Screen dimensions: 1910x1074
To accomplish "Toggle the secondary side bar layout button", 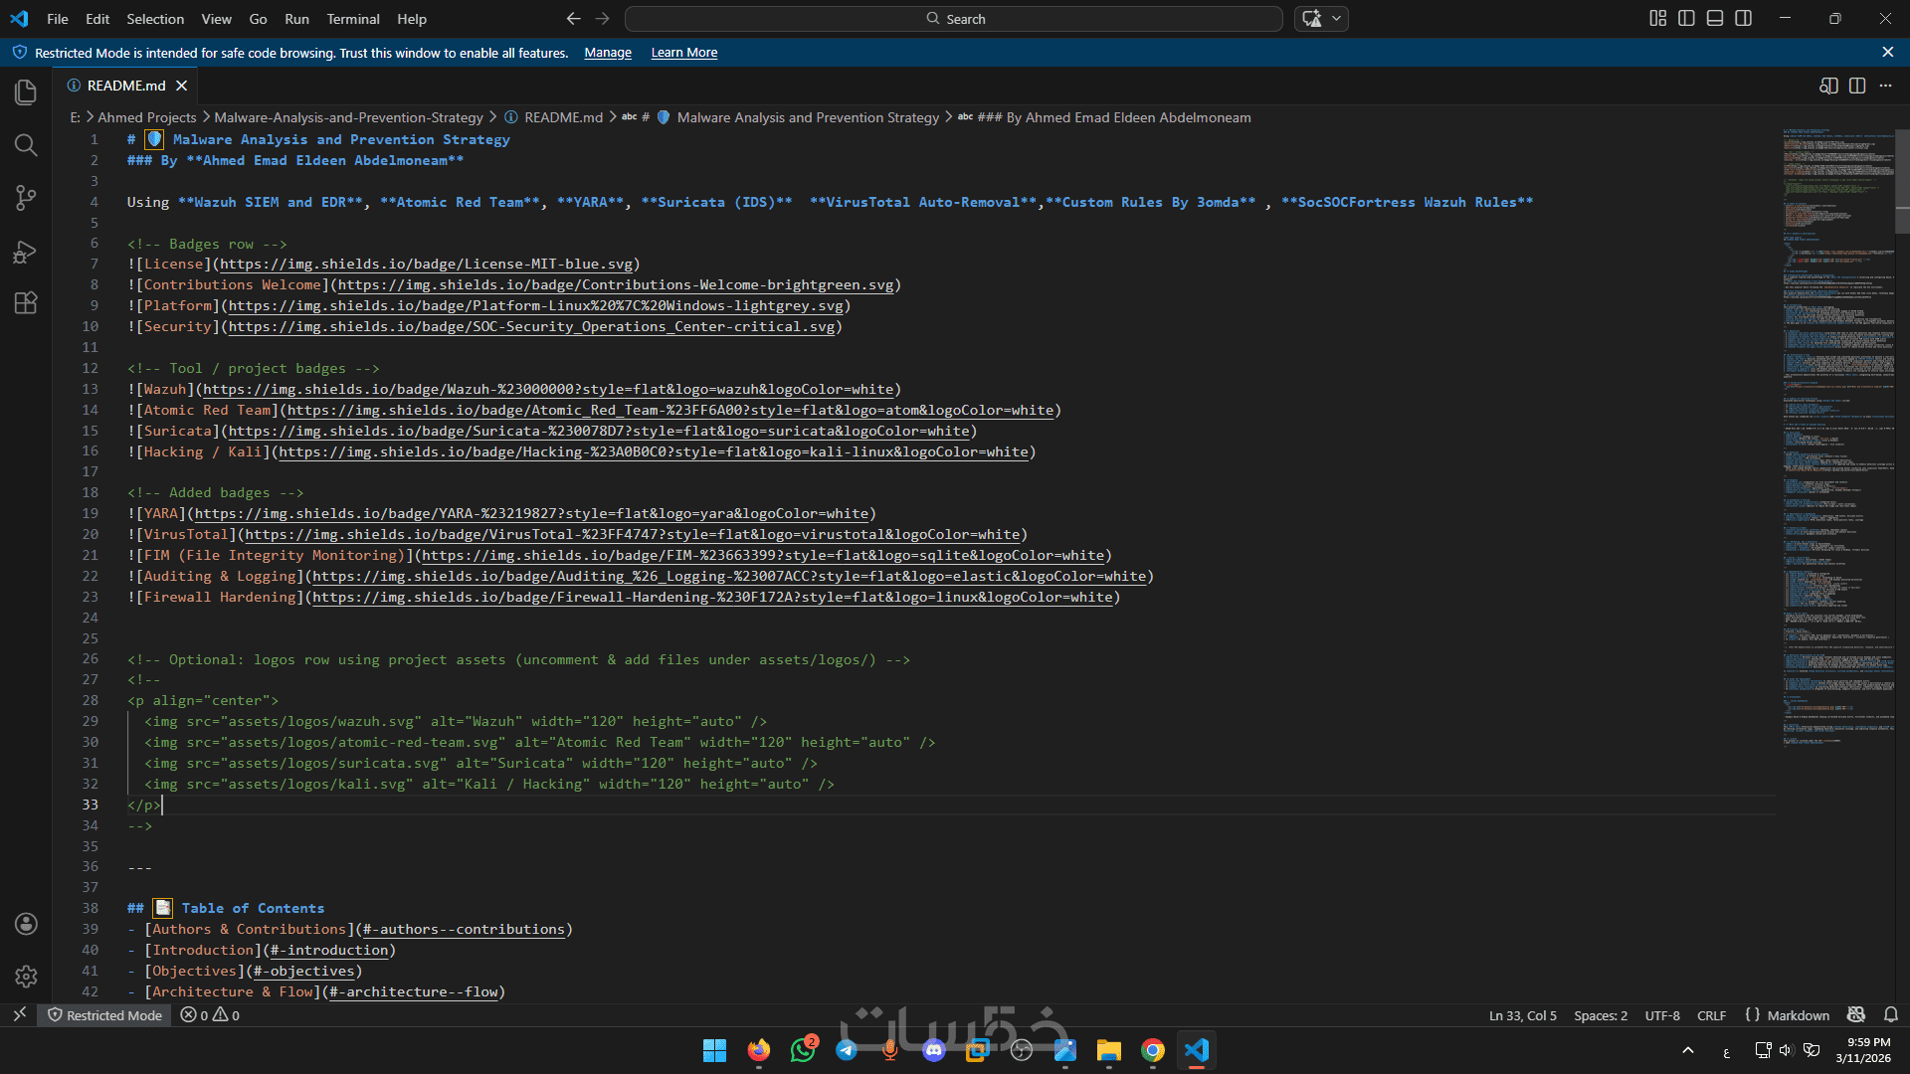I will click(1744, 18).
